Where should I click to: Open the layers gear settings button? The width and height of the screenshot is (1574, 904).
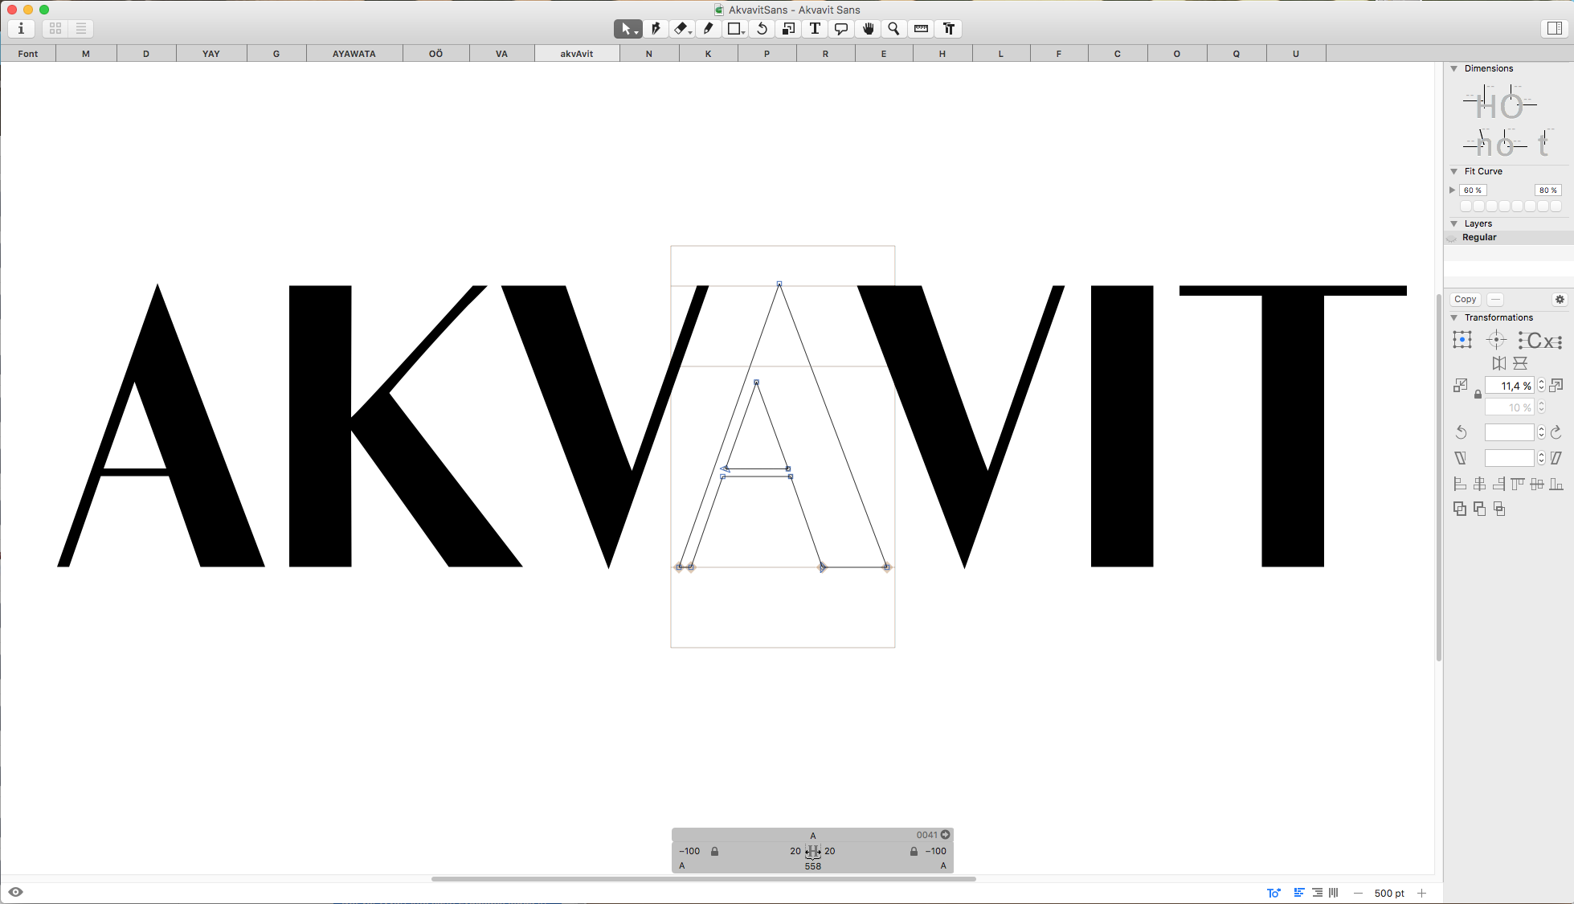tap(1560, 299)
